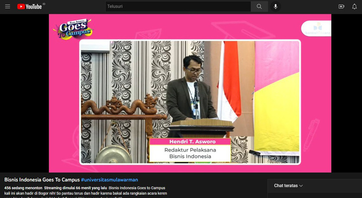The height and width of the screenshot is (198, 362).
Task: Click the Goes To Campus logo in video
Action: [x=74, y=29]
